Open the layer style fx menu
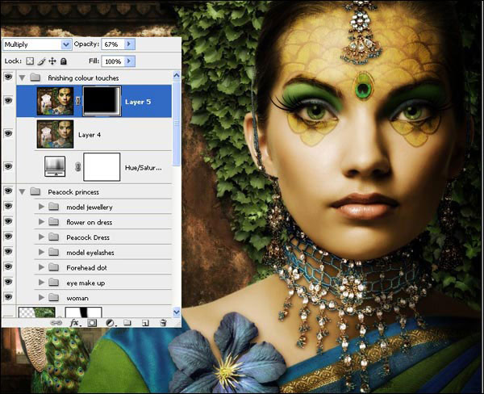Screen dimensions: 484x394 (x=74, y=322)
